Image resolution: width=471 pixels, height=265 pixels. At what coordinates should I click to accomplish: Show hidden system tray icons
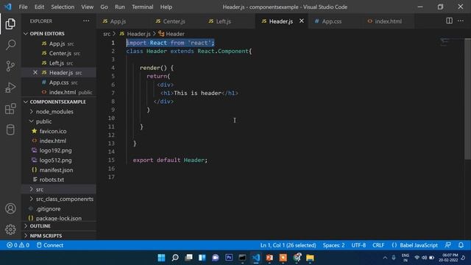click(x=385, y=258)
